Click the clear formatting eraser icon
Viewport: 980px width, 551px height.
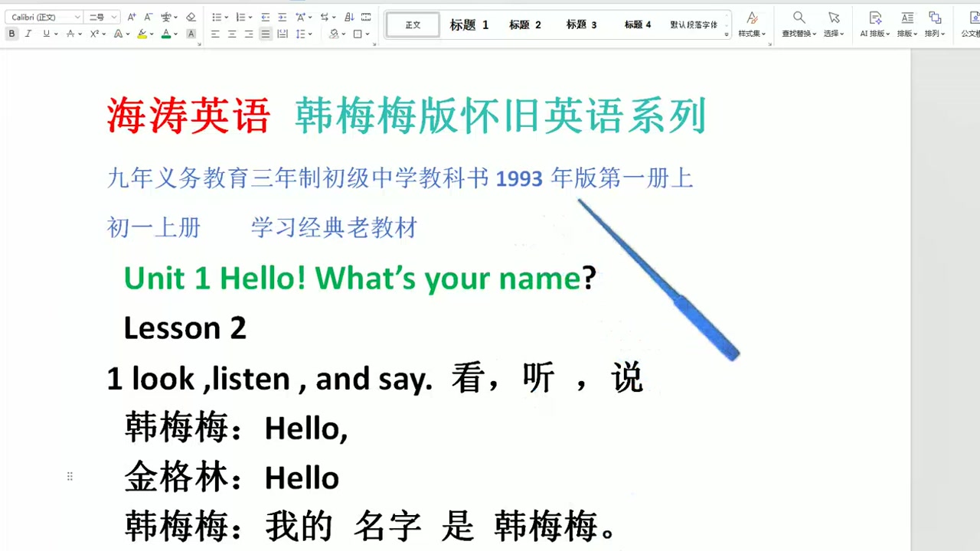pyautogui.click(x=191, y=17)
